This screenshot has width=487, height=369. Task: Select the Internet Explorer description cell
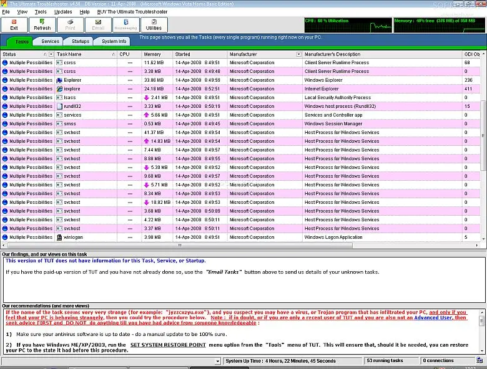coord(382,89)
